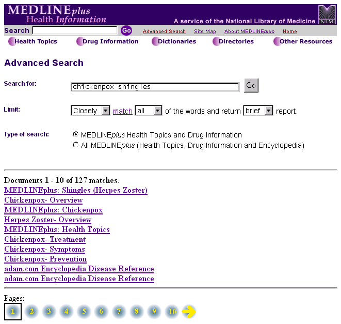Open results page 2 bubble

tap(31, 312)
